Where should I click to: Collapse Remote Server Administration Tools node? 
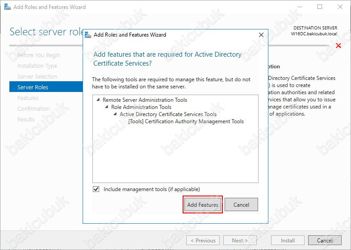pyautogui.click(x=98, y=100)
